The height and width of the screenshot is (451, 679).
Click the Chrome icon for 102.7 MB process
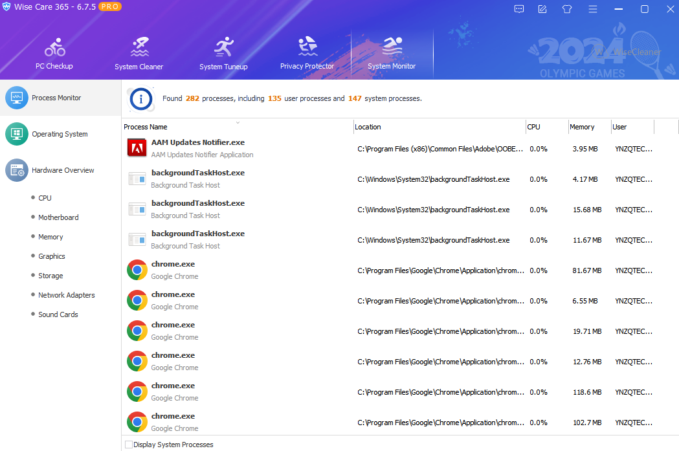pos(137,422)
